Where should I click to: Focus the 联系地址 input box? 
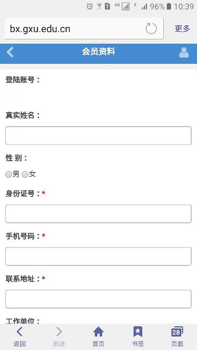click(98, 299)
